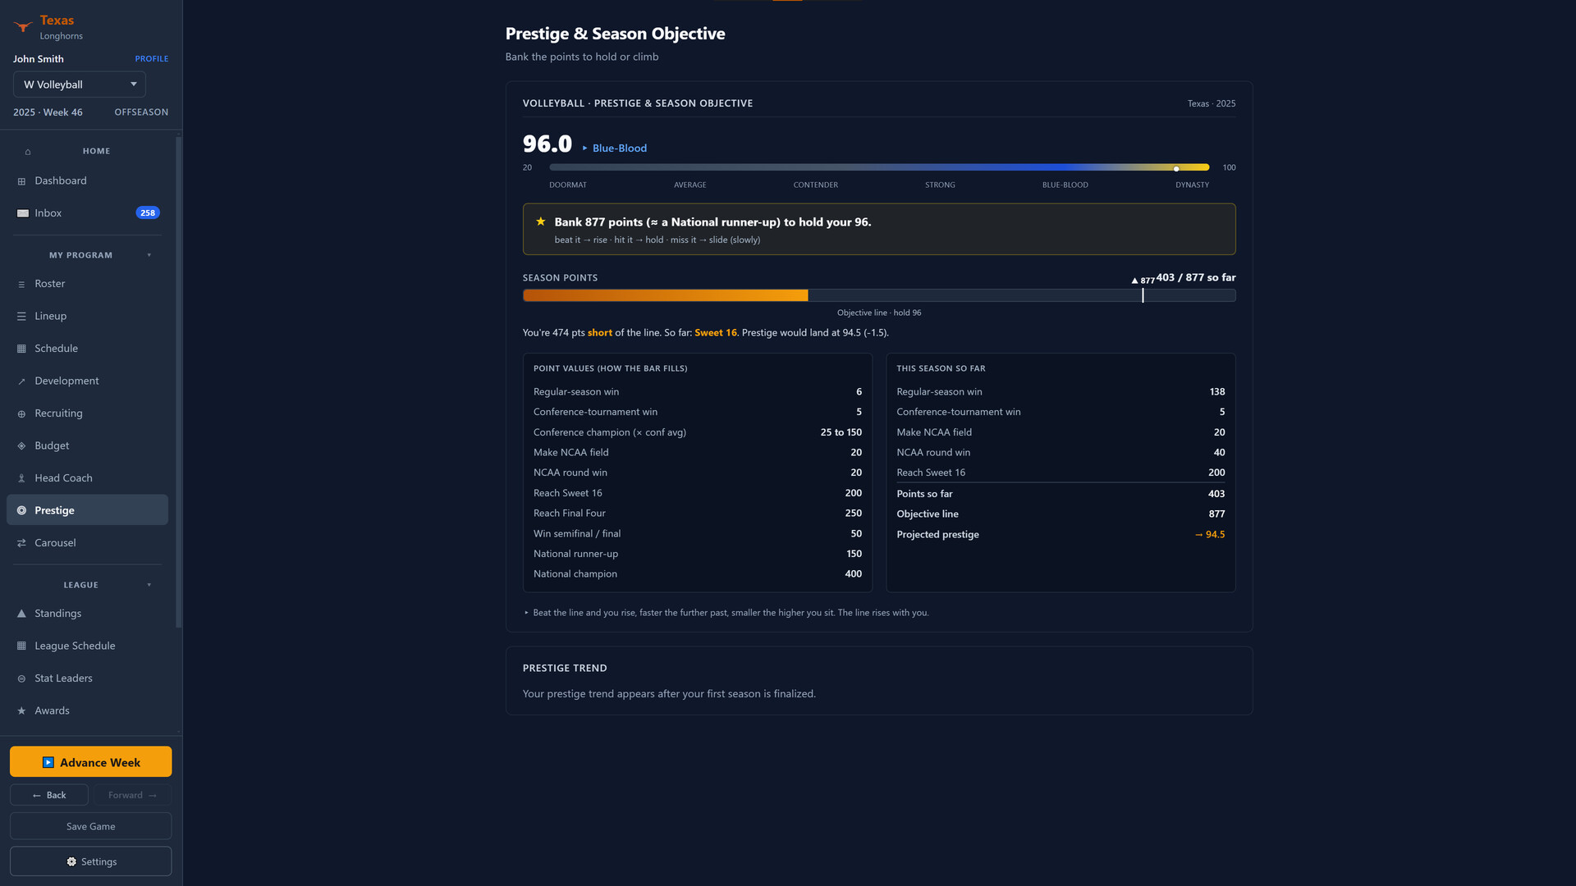Open Recruiting via its globe icon
Screen dimensions: 1576x886
click(21, 413)
